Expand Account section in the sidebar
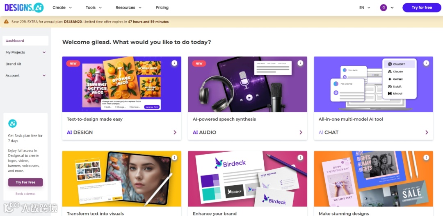The width and height of the screenshot is (443, 216). click(x=25, y=75)
